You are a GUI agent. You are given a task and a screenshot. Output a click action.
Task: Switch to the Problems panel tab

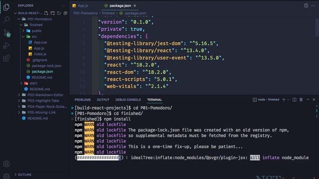click(82, 99)
